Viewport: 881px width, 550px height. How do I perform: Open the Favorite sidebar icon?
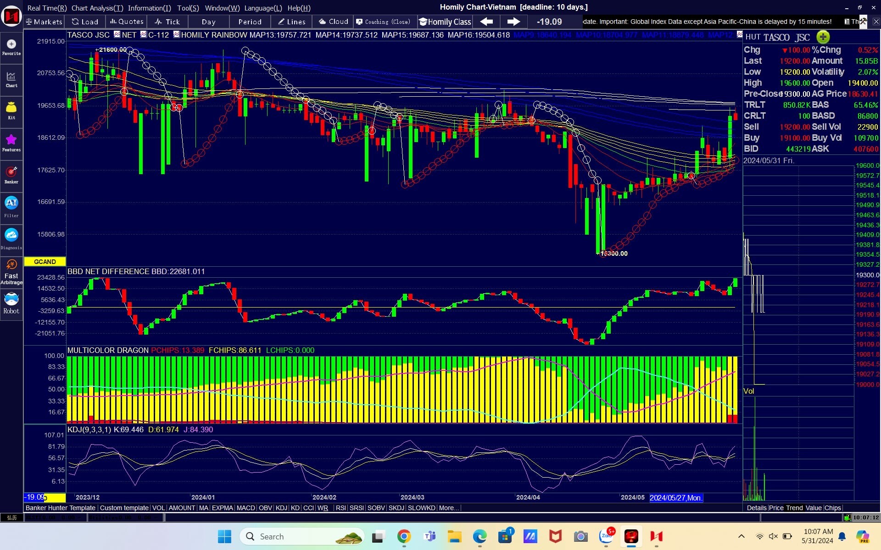point(11,47)
